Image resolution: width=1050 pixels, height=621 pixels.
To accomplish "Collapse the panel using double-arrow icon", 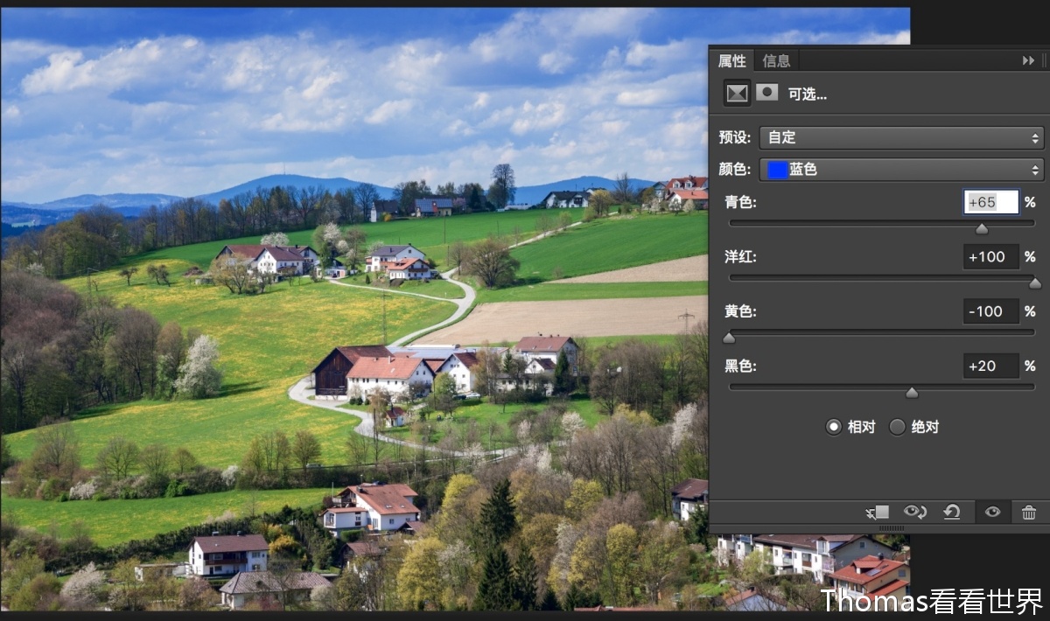I will pyautogui.click(x=1028, y=60).
